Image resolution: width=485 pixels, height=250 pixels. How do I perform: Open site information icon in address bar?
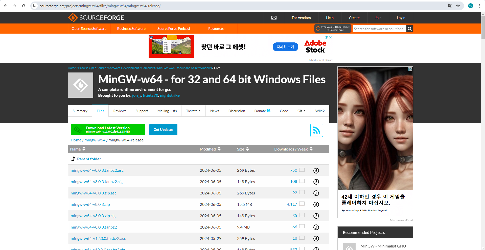pyautogui.click(x=35, y=6)
